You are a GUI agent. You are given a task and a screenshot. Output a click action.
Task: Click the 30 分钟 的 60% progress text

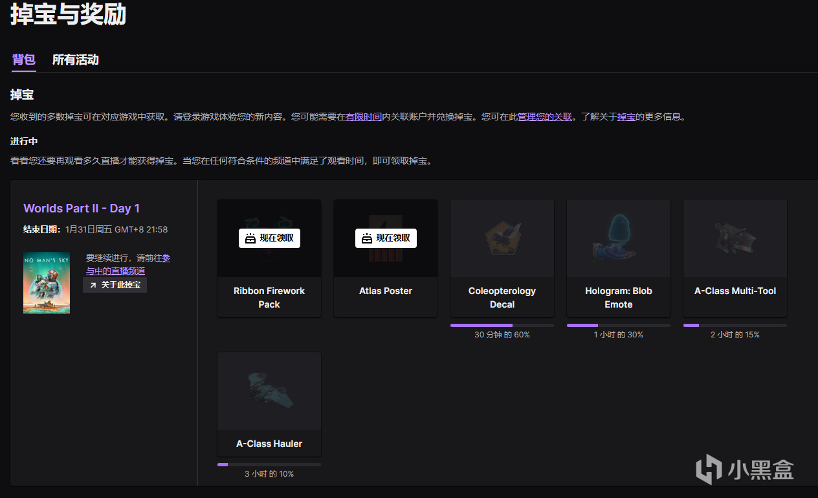point(502,335)
